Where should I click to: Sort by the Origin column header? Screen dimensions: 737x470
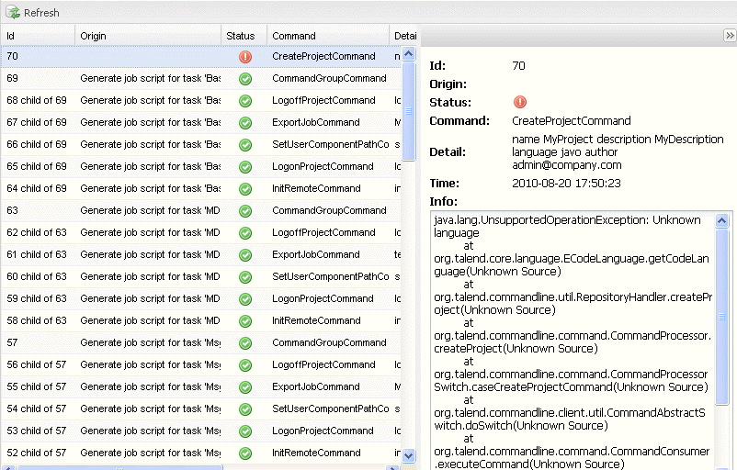[x=147, y=36]
